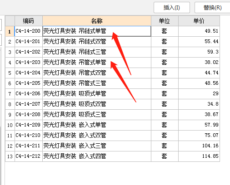Viewport: 230px width, 185px height.
Task: Select 荧光灯具安装 嵌入式单管 row
Action: (97, 125)
